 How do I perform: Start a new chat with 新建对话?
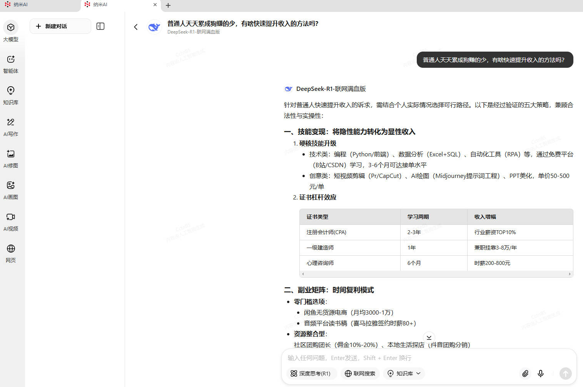60,26
